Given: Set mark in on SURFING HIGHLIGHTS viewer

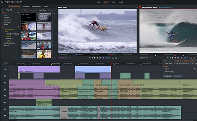Looking at the screenshot, I should click(x=181, y=58).
